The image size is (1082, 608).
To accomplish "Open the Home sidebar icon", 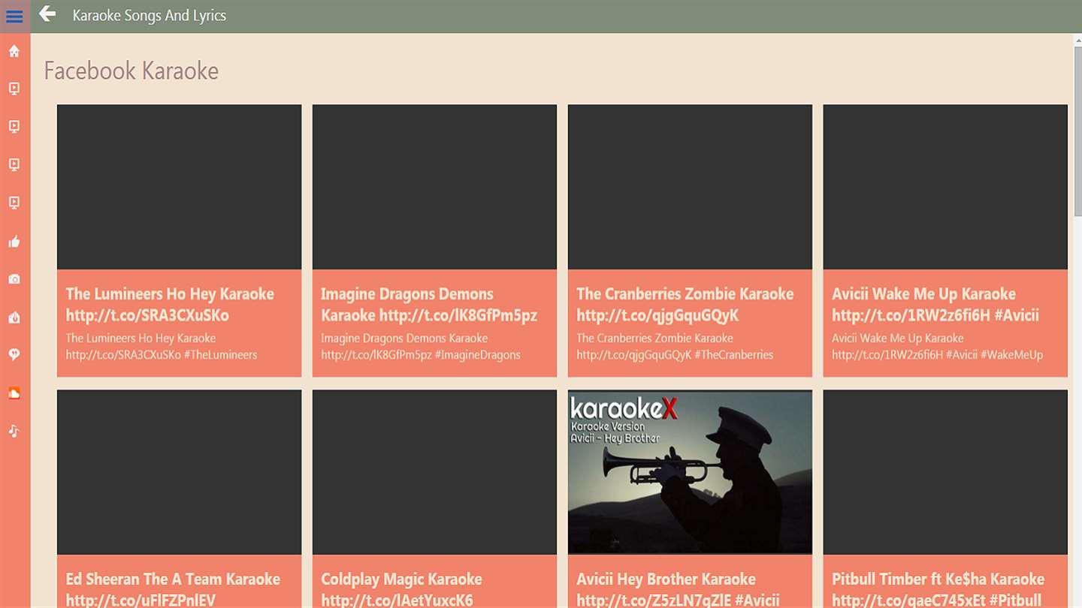I will point(14,51).
